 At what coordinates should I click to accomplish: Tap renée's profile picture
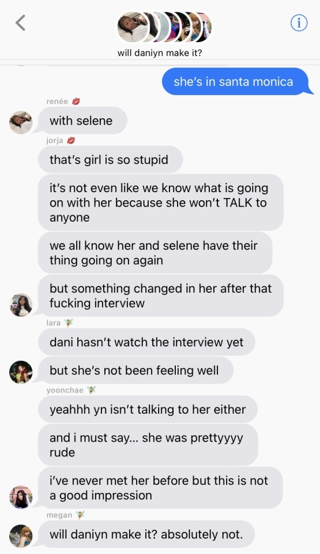(x=21, y=122)
